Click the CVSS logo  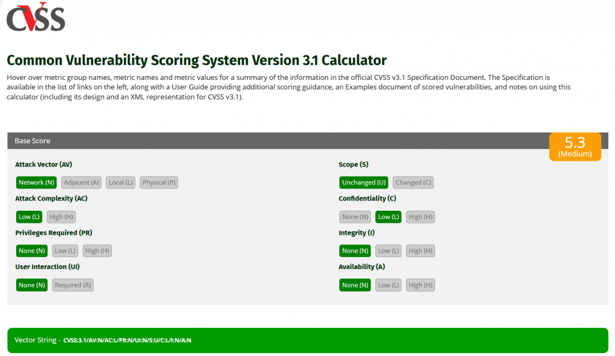pyautogui.click(x=35, y=17)
